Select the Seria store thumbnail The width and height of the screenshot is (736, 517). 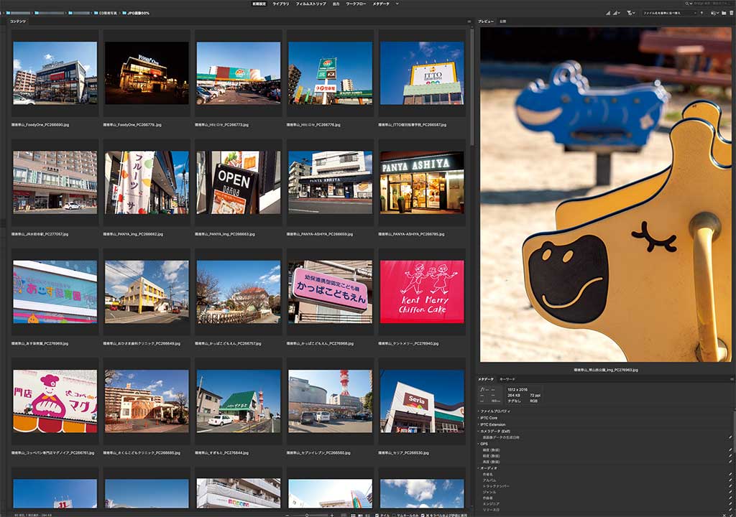[x=422, y=401]
